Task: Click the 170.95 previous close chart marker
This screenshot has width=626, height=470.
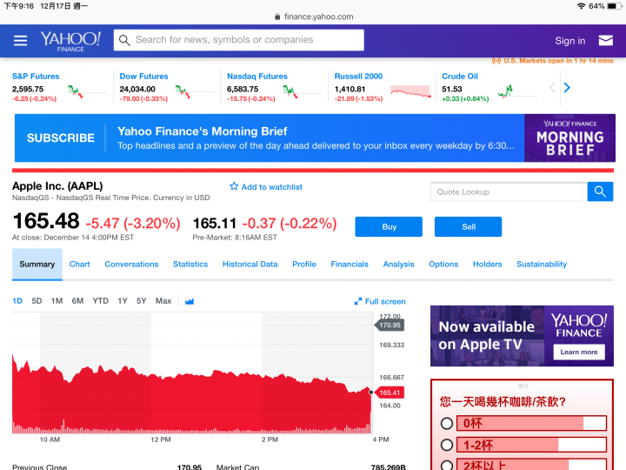Action: click(390, 325)
